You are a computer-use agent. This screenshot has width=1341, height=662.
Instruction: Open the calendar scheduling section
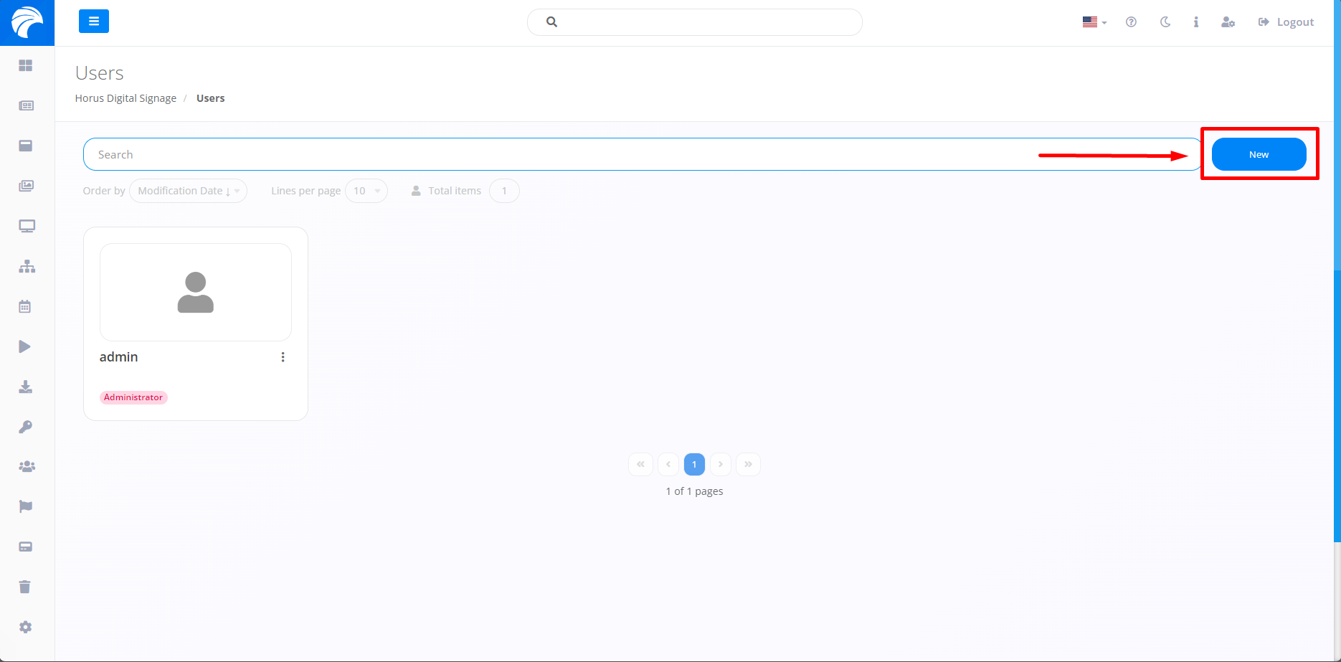26,306
